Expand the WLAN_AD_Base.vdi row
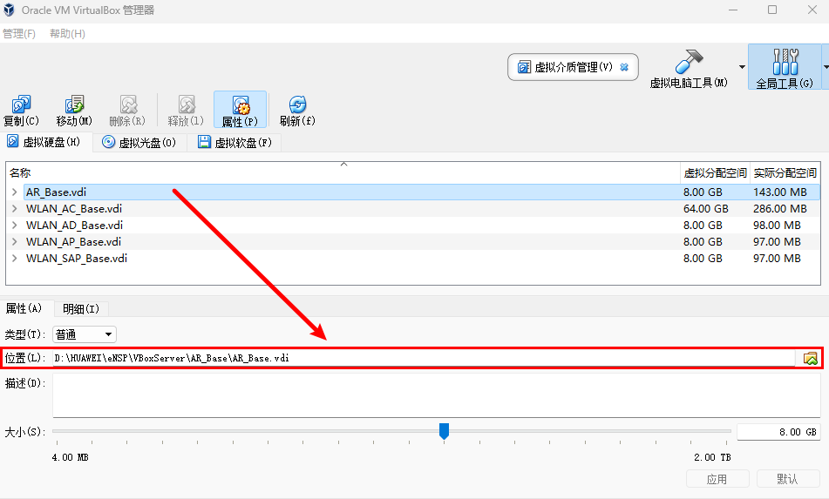The width and height of the screenshot is (829, 499). (14, 225)
